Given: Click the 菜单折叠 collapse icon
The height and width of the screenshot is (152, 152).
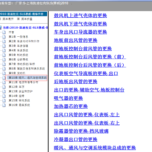Looking at the screenshot, I should click(18, 19).
